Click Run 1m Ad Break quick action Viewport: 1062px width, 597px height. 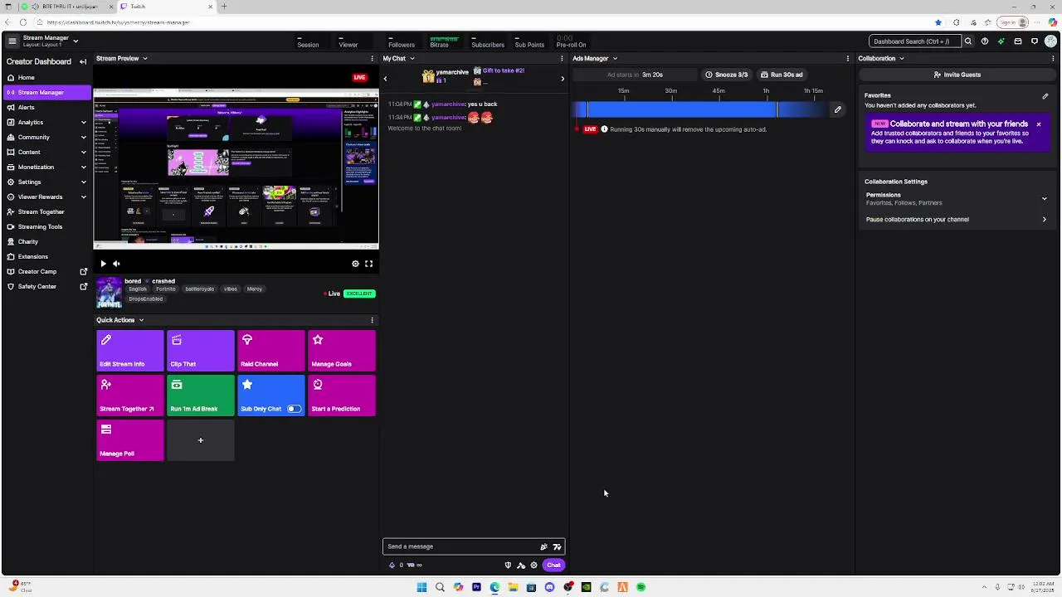click(201, 396)
